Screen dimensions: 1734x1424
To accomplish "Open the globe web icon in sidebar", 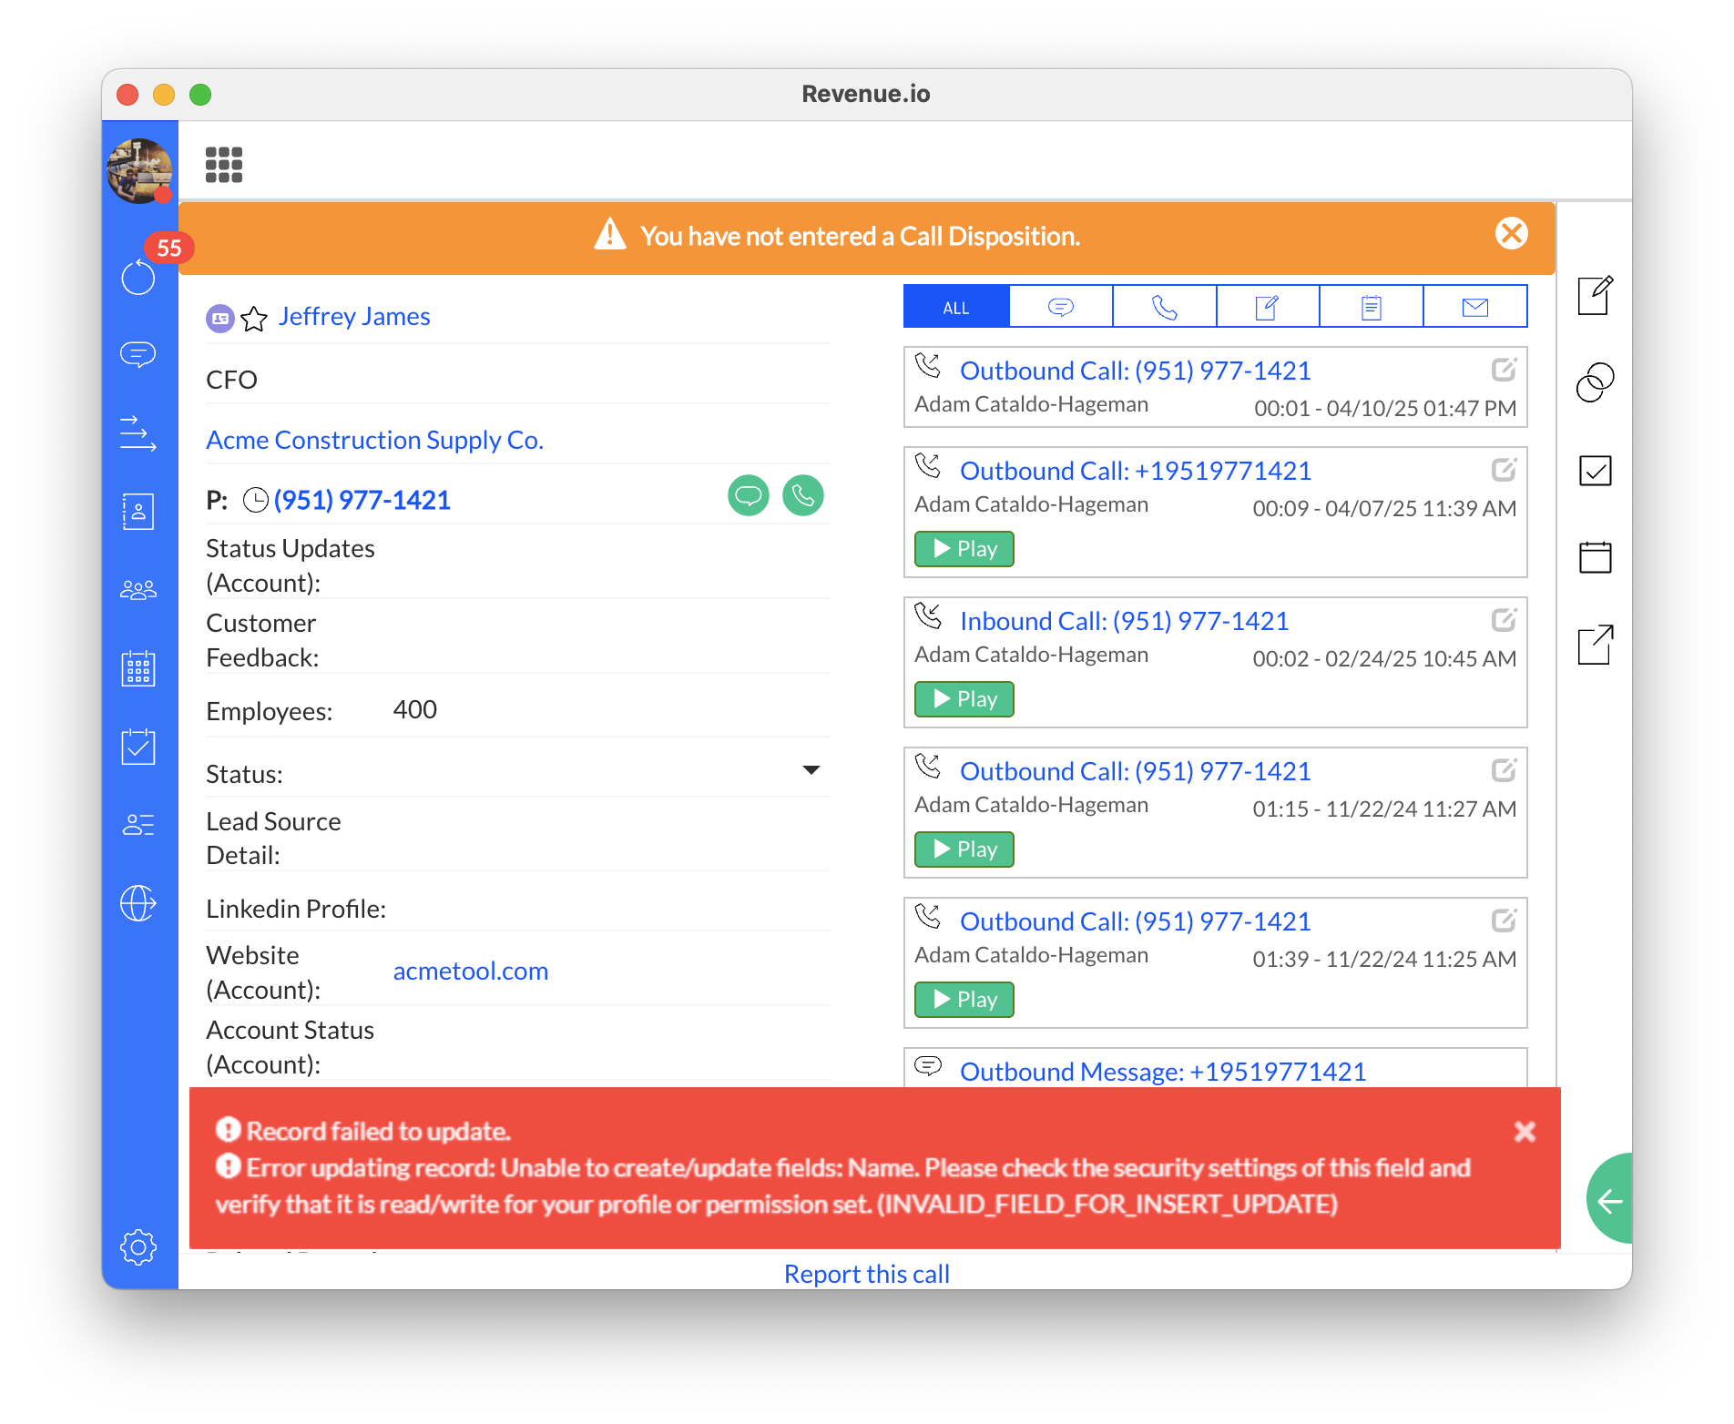I will tap(138, 903).
